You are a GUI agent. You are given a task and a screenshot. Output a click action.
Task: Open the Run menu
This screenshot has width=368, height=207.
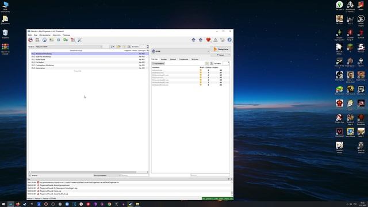pyautogui.click(x=56, y=35)
